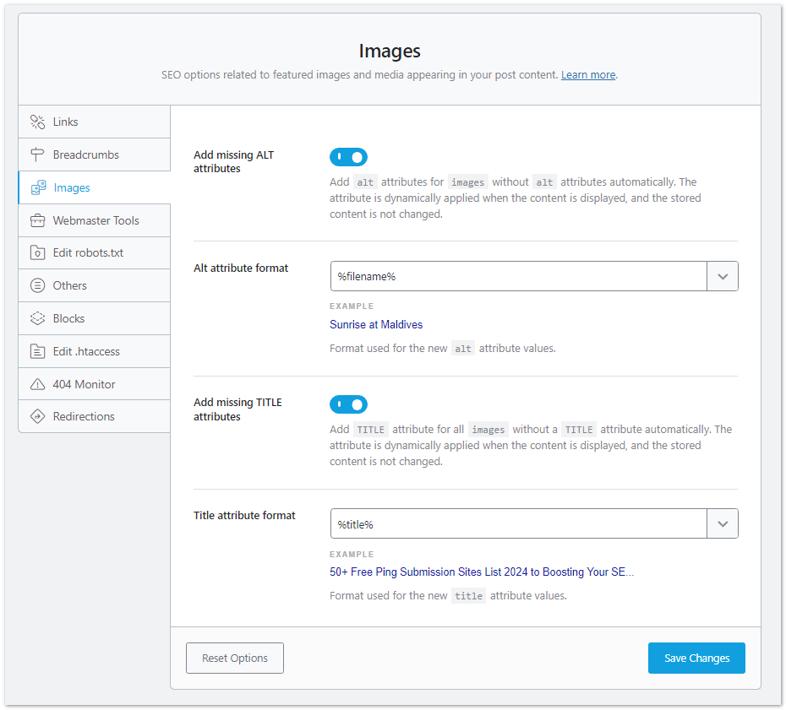Image resolution: width=786 pixels, height=710 pixels.
Task: Expand the Title attribute format dropdown
Action: pyautogui.click(x=723, y=523)
